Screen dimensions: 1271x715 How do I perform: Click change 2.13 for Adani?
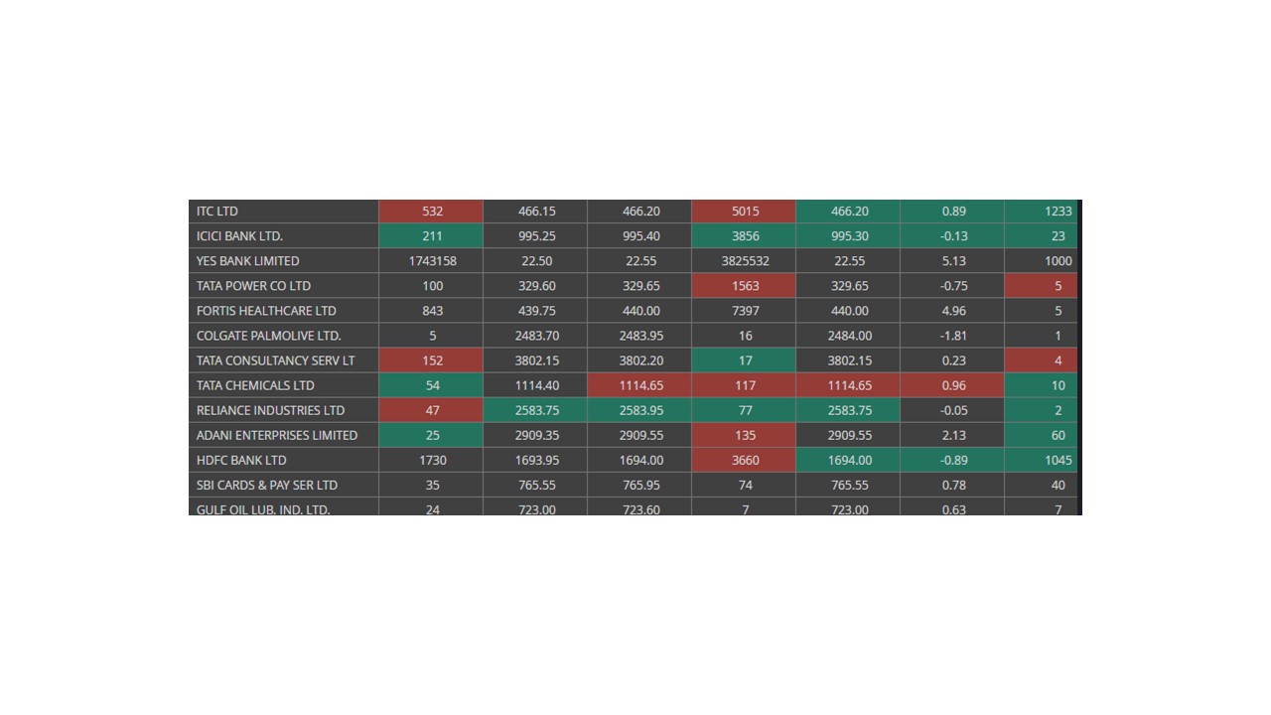952,435
